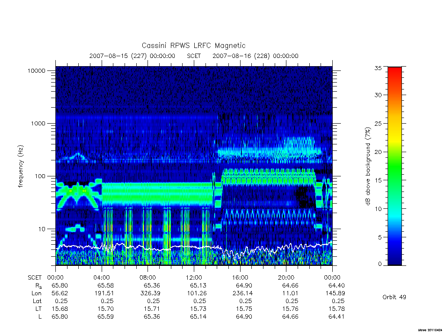
Task: Click the 08:00 SCET time label
Action: (x=148, y=278)
